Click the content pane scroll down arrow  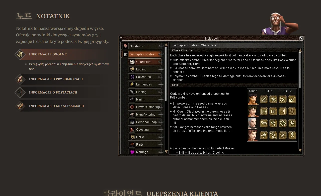click(x=300, y=150)
